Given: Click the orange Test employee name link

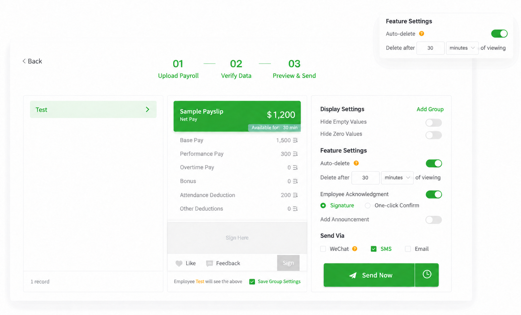Looking at the screenshot, I should click(200, 281).
